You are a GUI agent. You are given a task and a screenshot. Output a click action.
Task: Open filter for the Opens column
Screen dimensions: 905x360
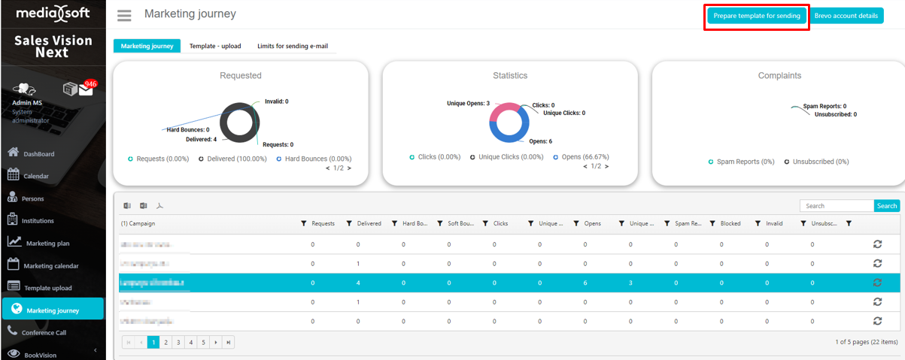pos(576,223)
